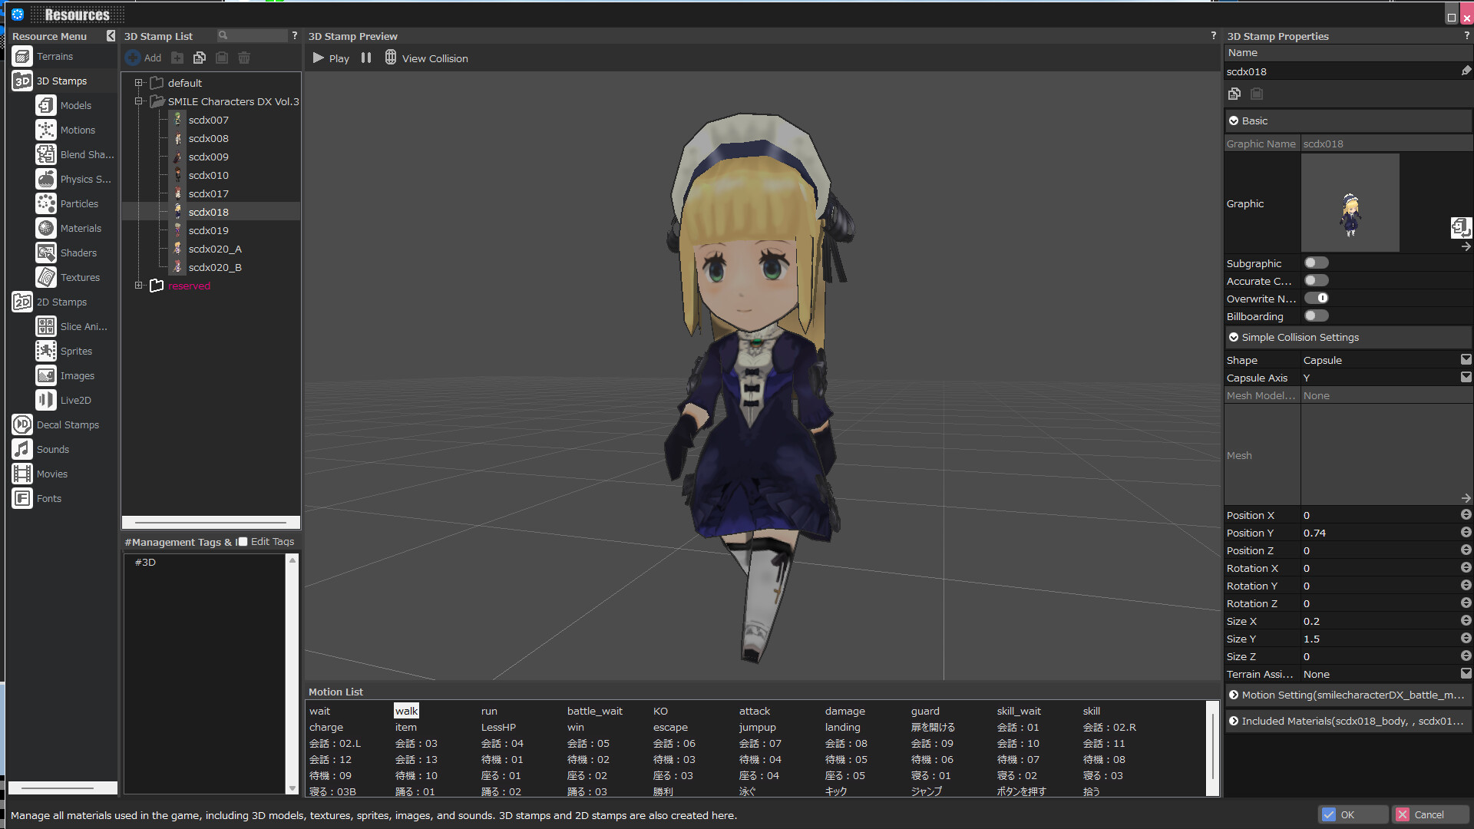Image resolution: width=1474 pixels, height=829 pixels.
Task: Select the attack motion
Action: [x=754, y=711]
